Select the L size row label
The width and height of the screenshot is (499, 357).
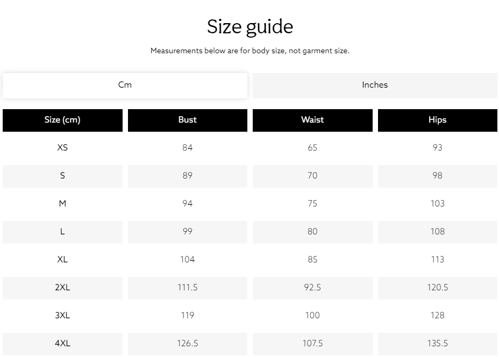[62, 232]
